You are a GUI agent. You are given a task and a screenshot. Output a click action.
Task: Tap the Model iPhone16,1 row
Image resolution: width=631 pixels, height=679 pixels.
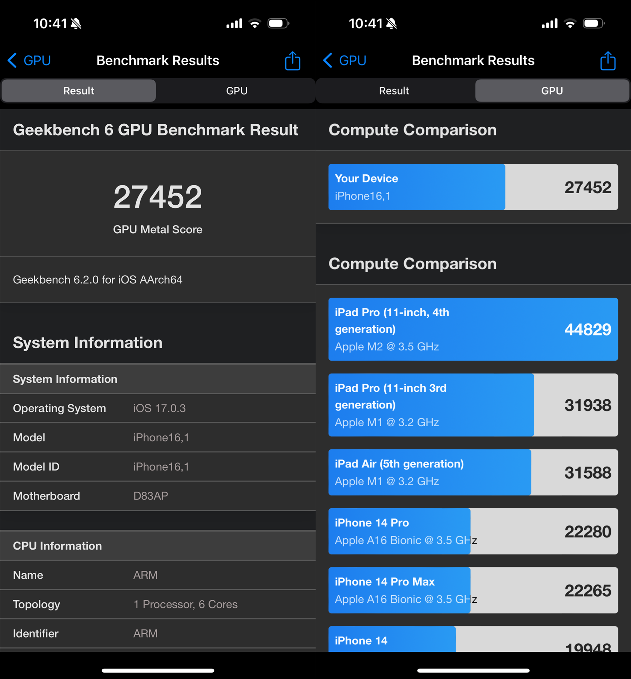[x=158, y=438]
